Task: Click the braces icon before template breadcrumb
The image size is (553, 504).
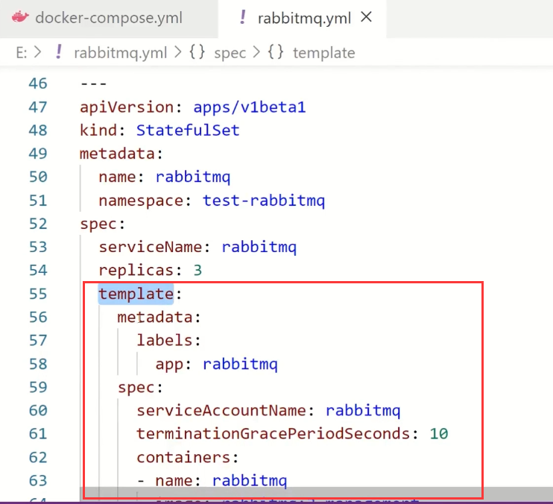Action: click(x=276, y=52)
